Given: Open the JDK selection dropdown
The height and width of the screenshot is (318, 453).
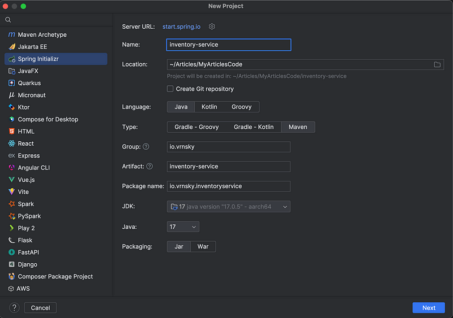Looking at the screenshot, I should coord(229,207).
